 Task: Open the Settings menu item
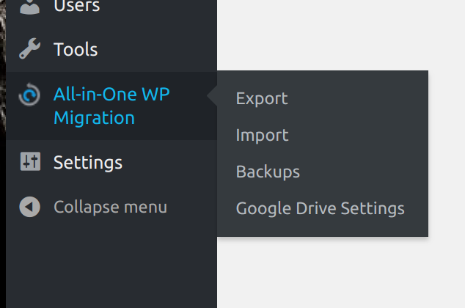87,162
